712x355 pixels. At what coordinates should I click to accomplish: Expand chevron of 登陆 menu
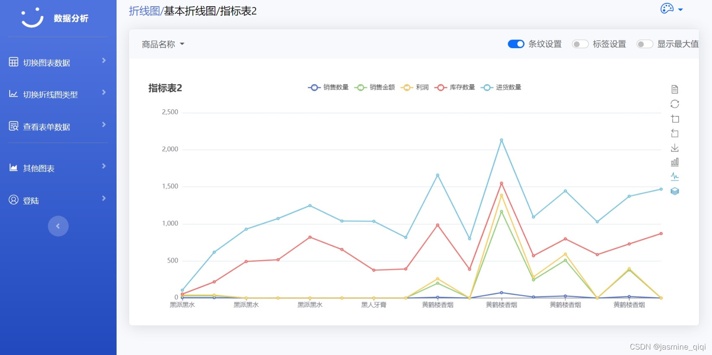pos(104,198)
